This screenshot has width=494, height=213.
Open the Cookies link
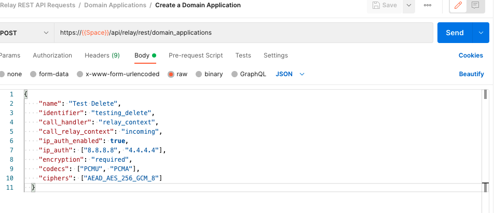471,55
